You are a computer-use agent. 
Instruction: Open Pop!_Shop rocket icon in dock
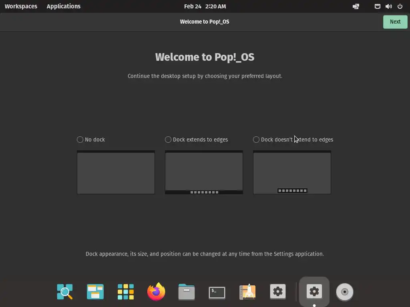[x=247, y=292]
